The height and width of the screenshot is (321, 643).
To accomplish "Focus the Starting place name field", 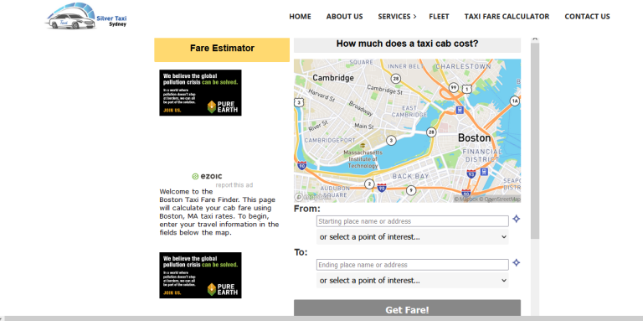I will click(x=413, y=221).
